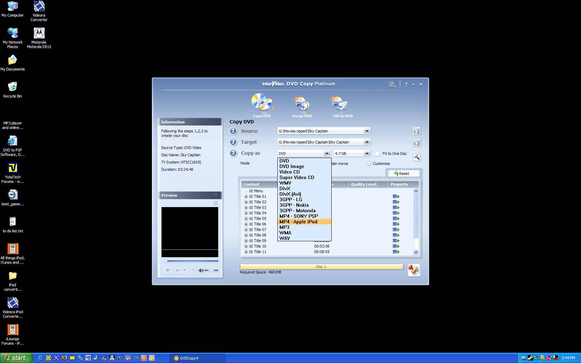Uncheck Title 01 checkbox
This screenshot has width=581, height=363.
(x=251, y=196)
